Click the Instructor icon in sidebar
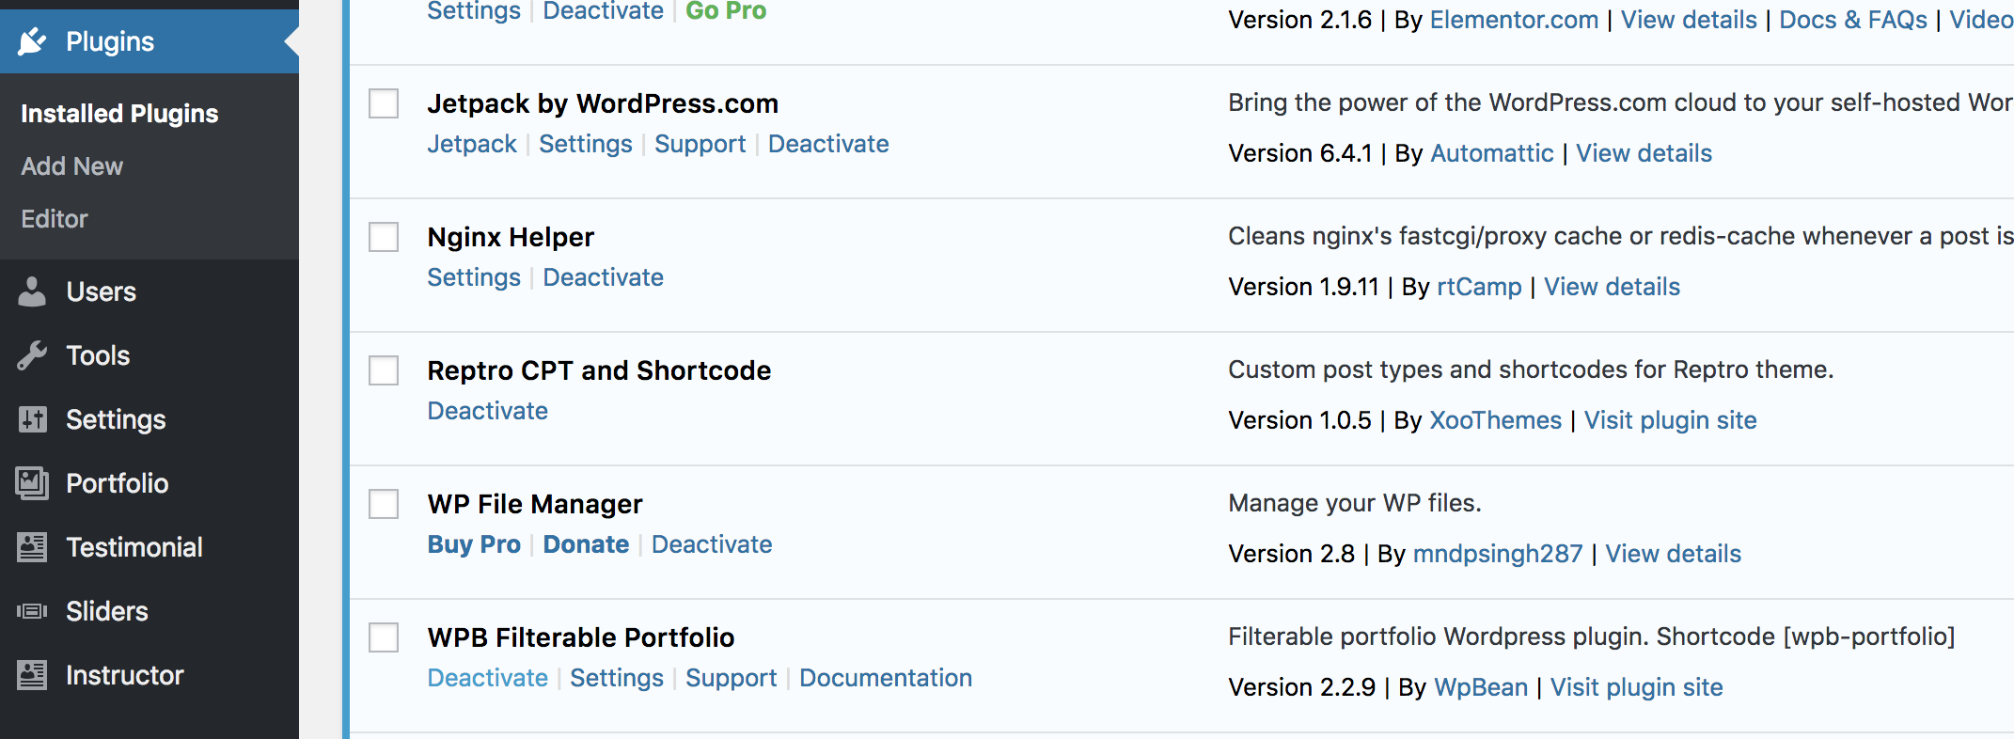This screenshot has width=2014, height=739. [x=32, y=675]
